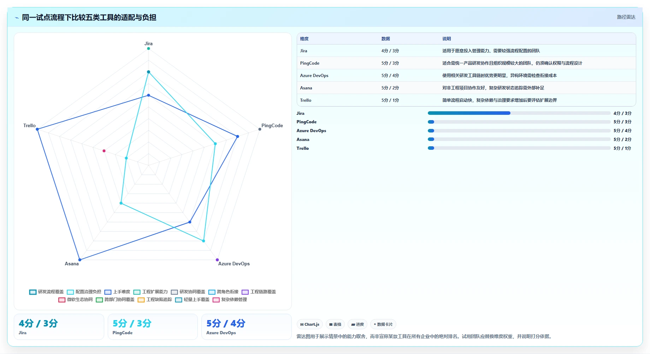Open the PingCode 5分 / 3分 data card
The image size is (650, 354).
point(153,327)
